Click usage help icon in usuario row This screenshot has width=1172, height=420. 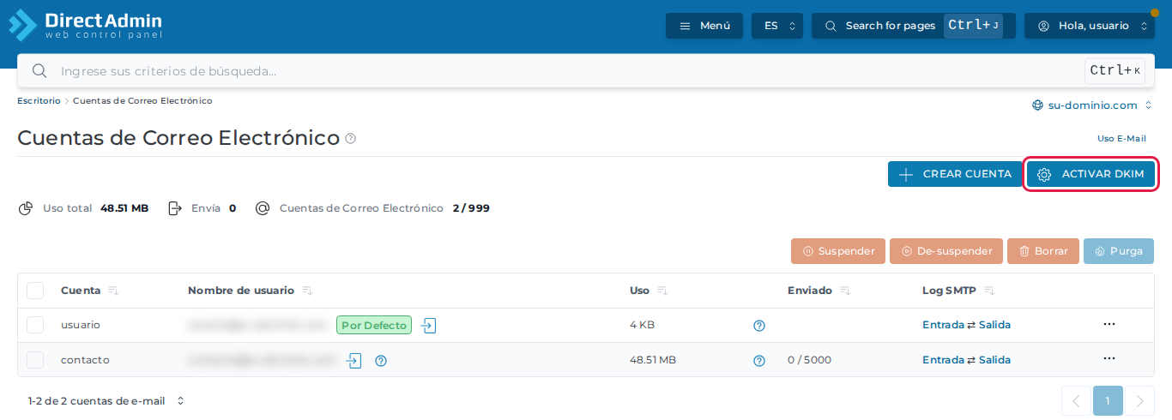[759, 326]
